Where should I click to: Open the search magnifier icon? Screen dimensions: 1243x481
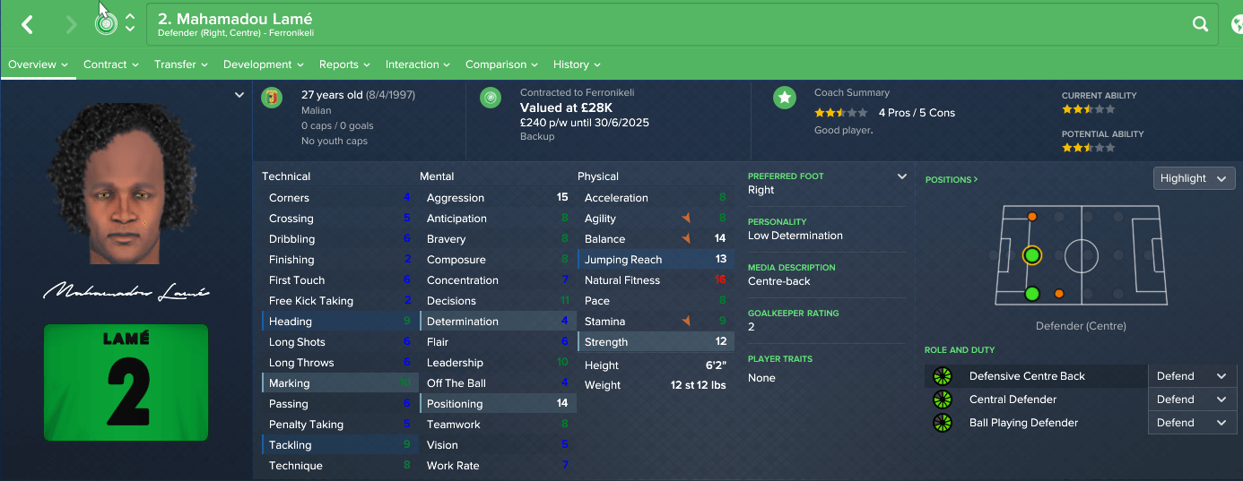(x=1200, y=25)
